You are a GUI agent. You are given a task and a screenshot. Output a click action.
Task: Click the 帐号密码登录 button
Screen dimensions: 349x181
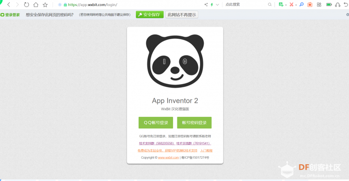[x=195, y=123]
